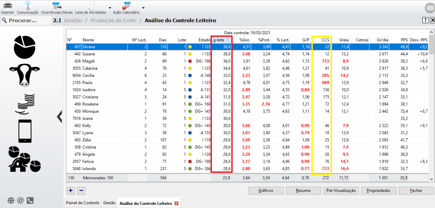Expand dropdown arrow next to Lista de Atividades

point(110,8)
